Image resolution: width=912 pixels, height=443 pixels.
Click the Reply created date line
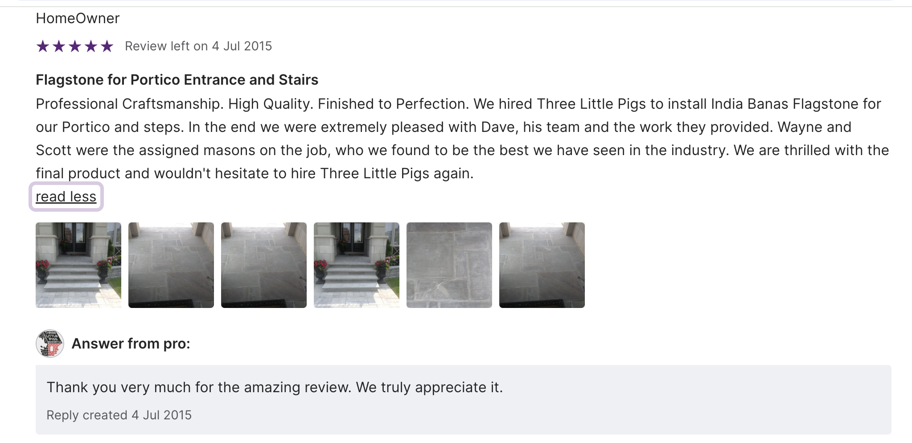point(119,415)
